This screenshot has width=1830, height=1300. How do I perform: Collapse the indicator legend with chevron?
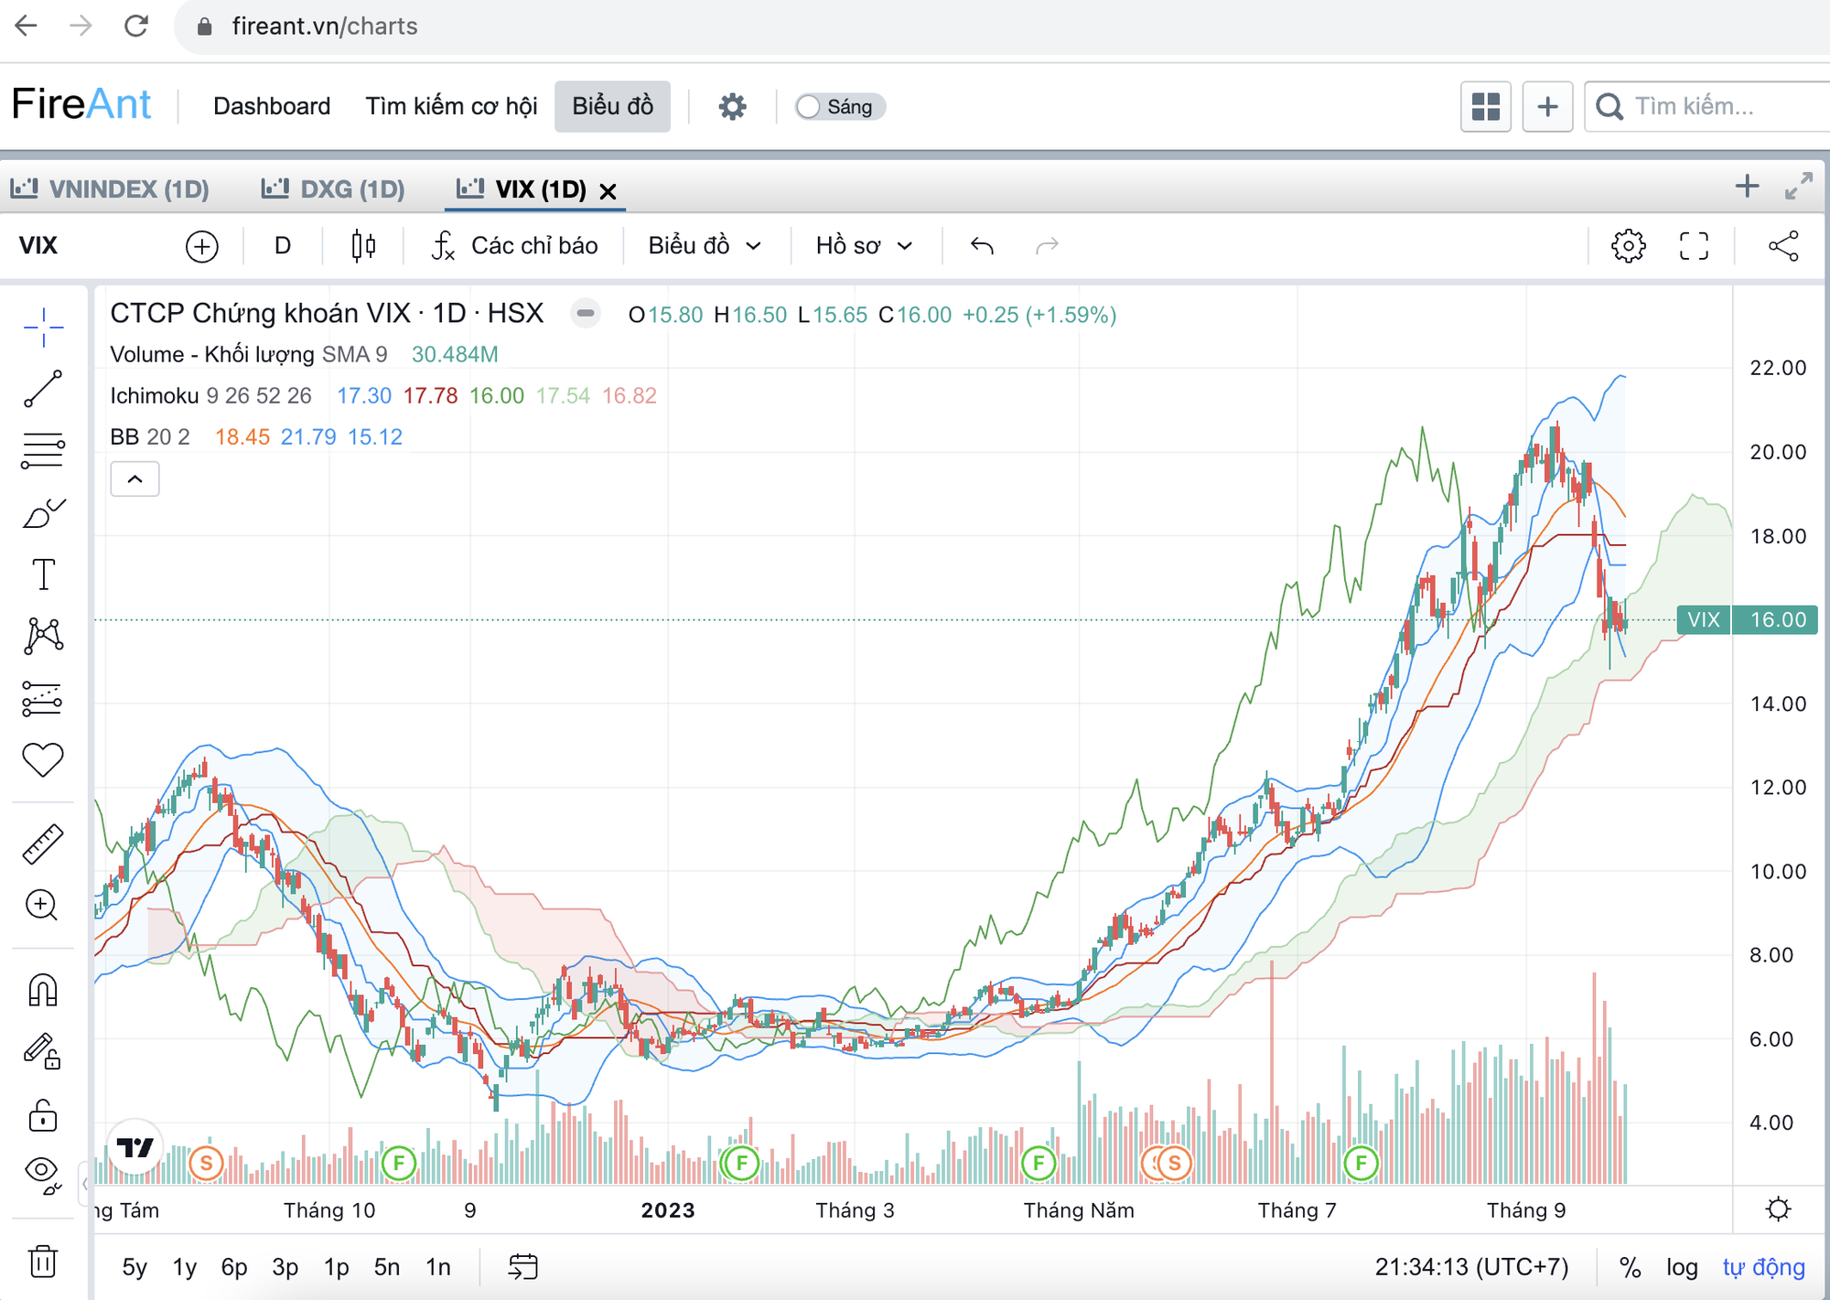[x=135, y=479]
